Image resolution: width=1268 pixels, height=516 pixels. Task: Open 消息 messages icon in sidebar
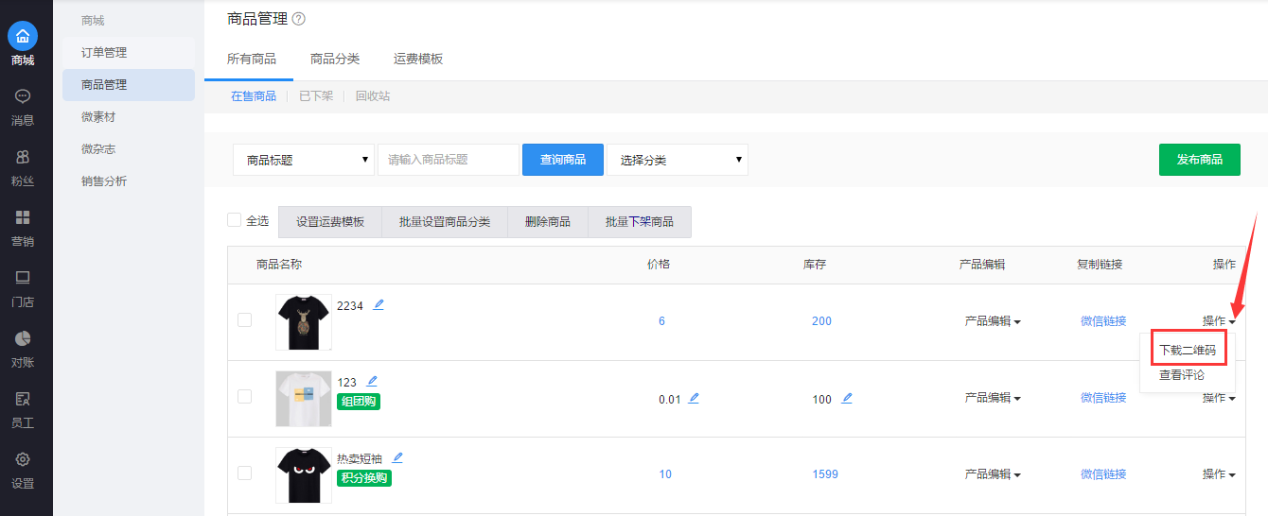(23, 96)
